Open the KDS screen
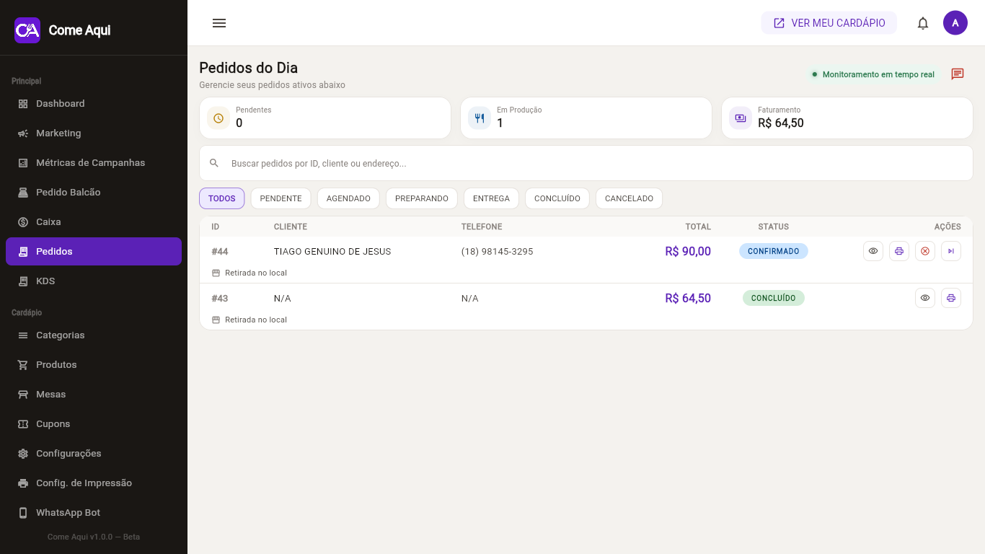This screenshot has height=554, width=985. coord(94,281)
